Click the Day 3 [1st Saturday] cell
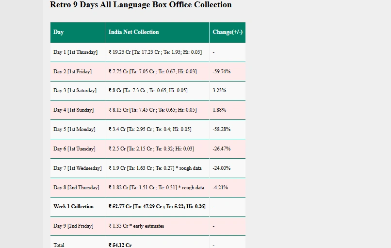391x248 pixels. (78, 91)
